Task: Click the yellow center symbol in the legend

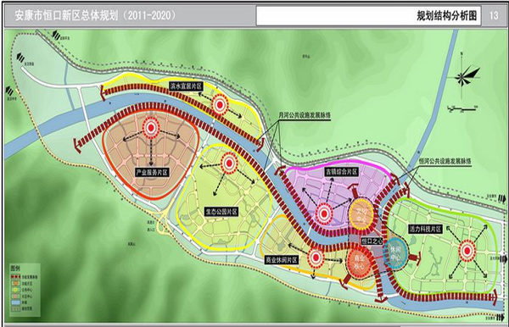Action: [x=15, y=290]
